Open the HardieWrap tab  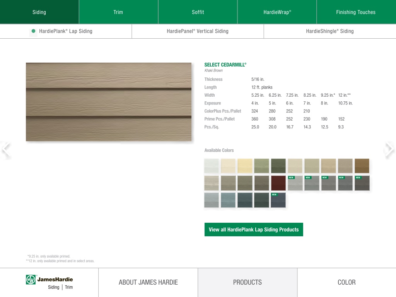click(277, 12)
